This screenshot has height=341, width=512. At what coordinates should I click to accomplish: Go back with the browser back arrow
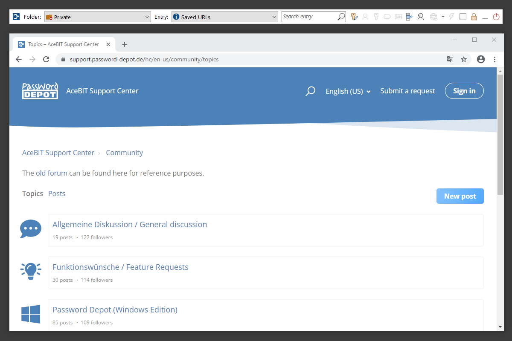pyautogui.click(x=18, y=59)
